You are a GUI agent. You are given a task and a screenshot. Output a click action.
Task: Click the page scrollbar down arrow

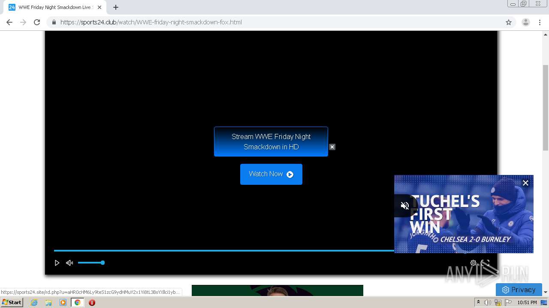point(546,292)
